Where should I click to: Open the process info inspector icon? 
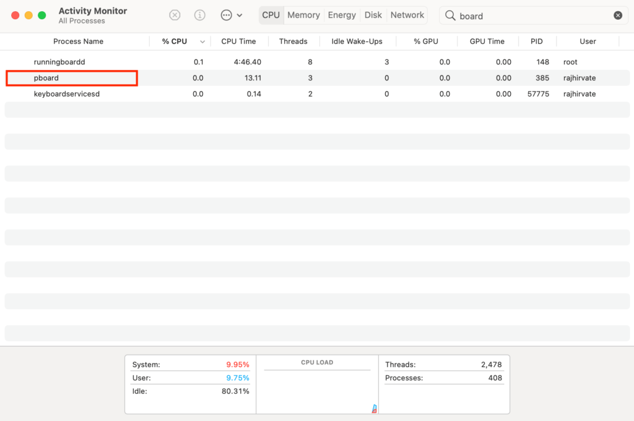[200, 15]
